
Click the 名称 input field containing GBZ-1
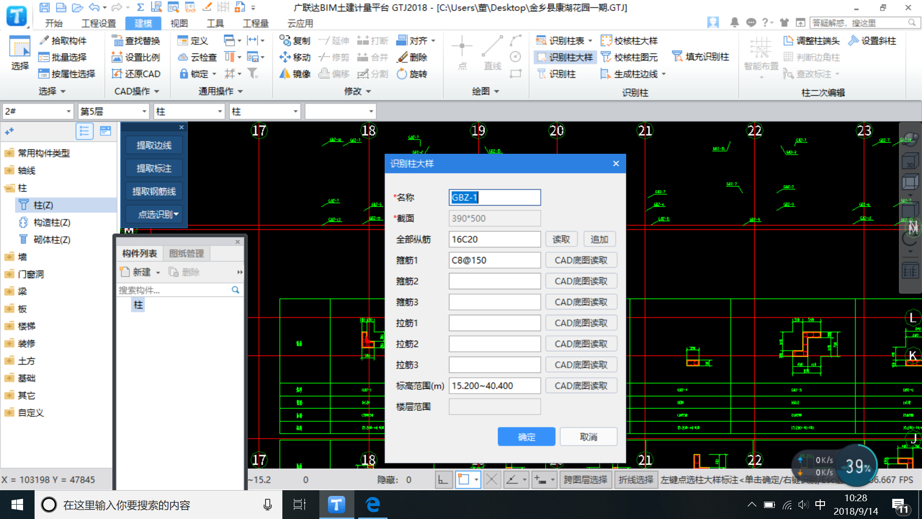coord(495,198)
